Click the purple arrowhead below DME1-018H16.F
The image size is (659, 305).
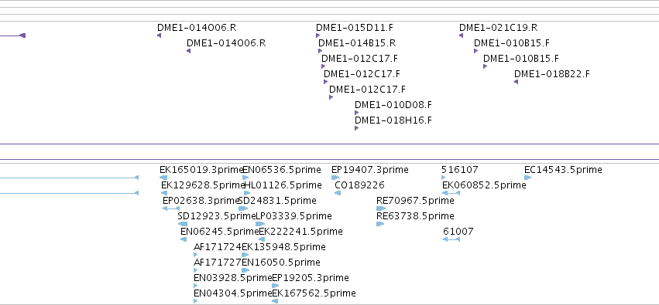(x=356, y=128)
